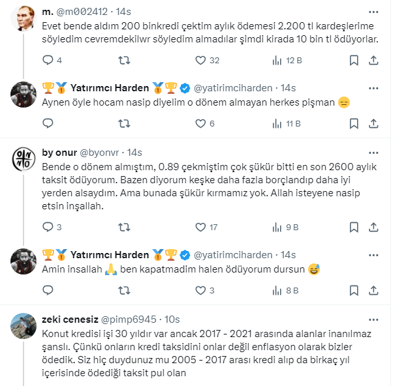Like by onur's tweet with 17 likes
406x386 pixels.
tap(201, 228)
